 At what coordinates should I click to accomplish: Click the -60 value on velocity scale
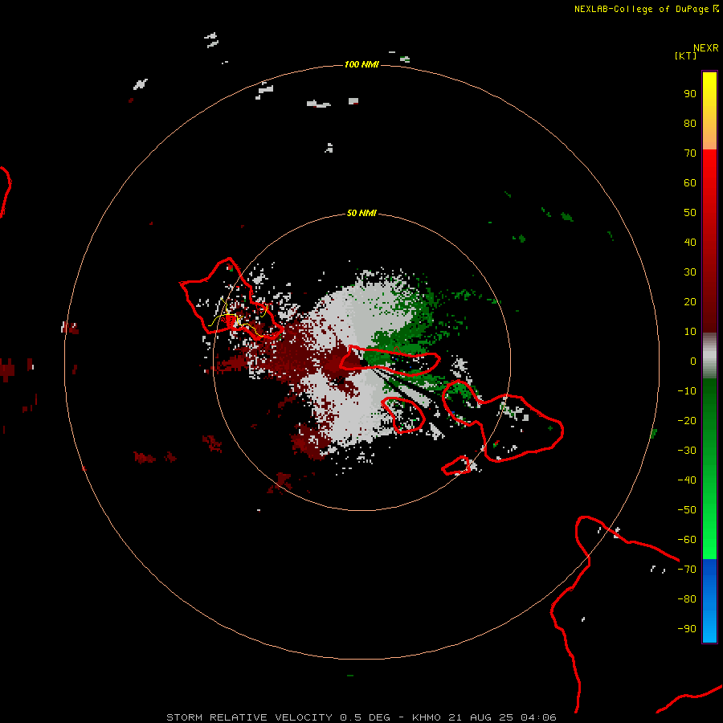pos(687,540)
